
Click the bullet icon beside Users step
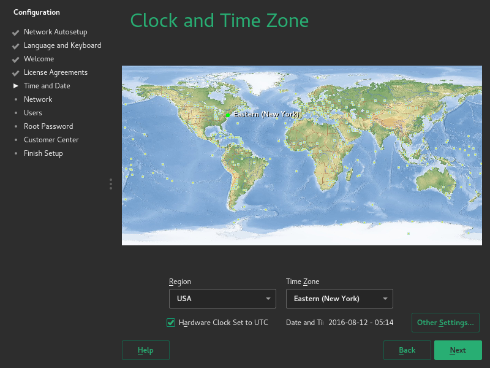pyautogui.click(x=15, y=113)
